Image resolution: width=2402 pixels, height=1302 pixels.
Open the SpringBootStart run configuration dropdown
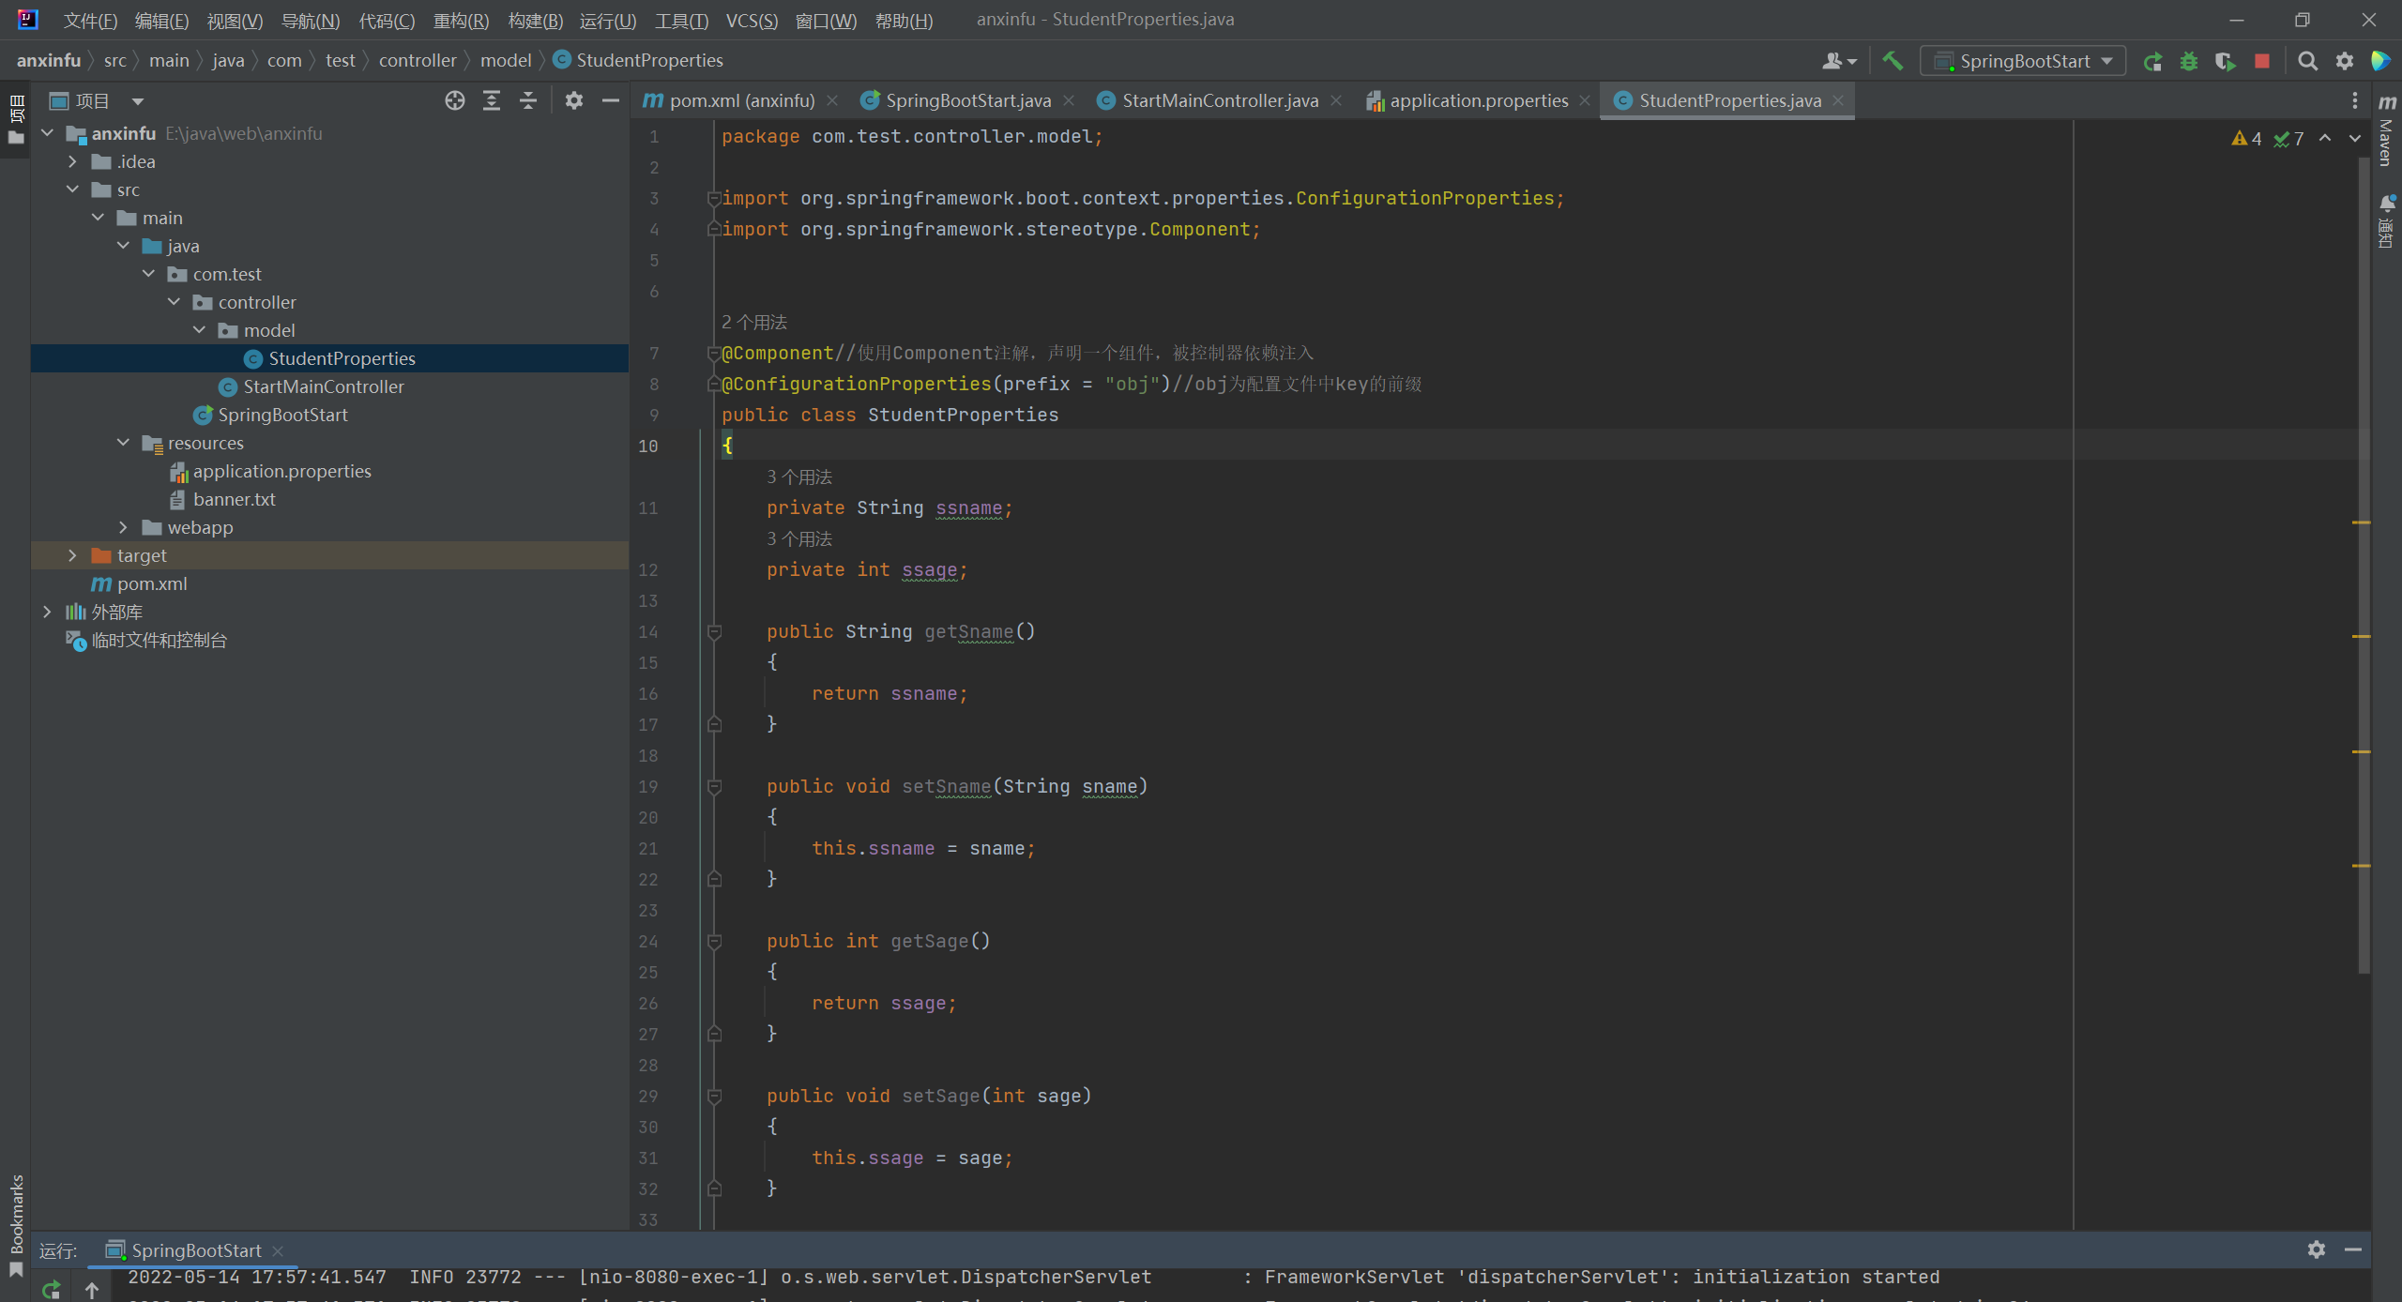click(x=2024, y=61)
